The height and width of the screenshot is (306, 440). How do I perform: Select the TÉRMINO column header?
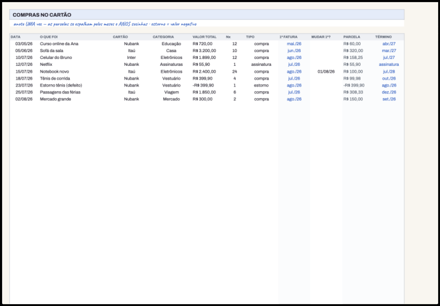(x=383, y=37)
